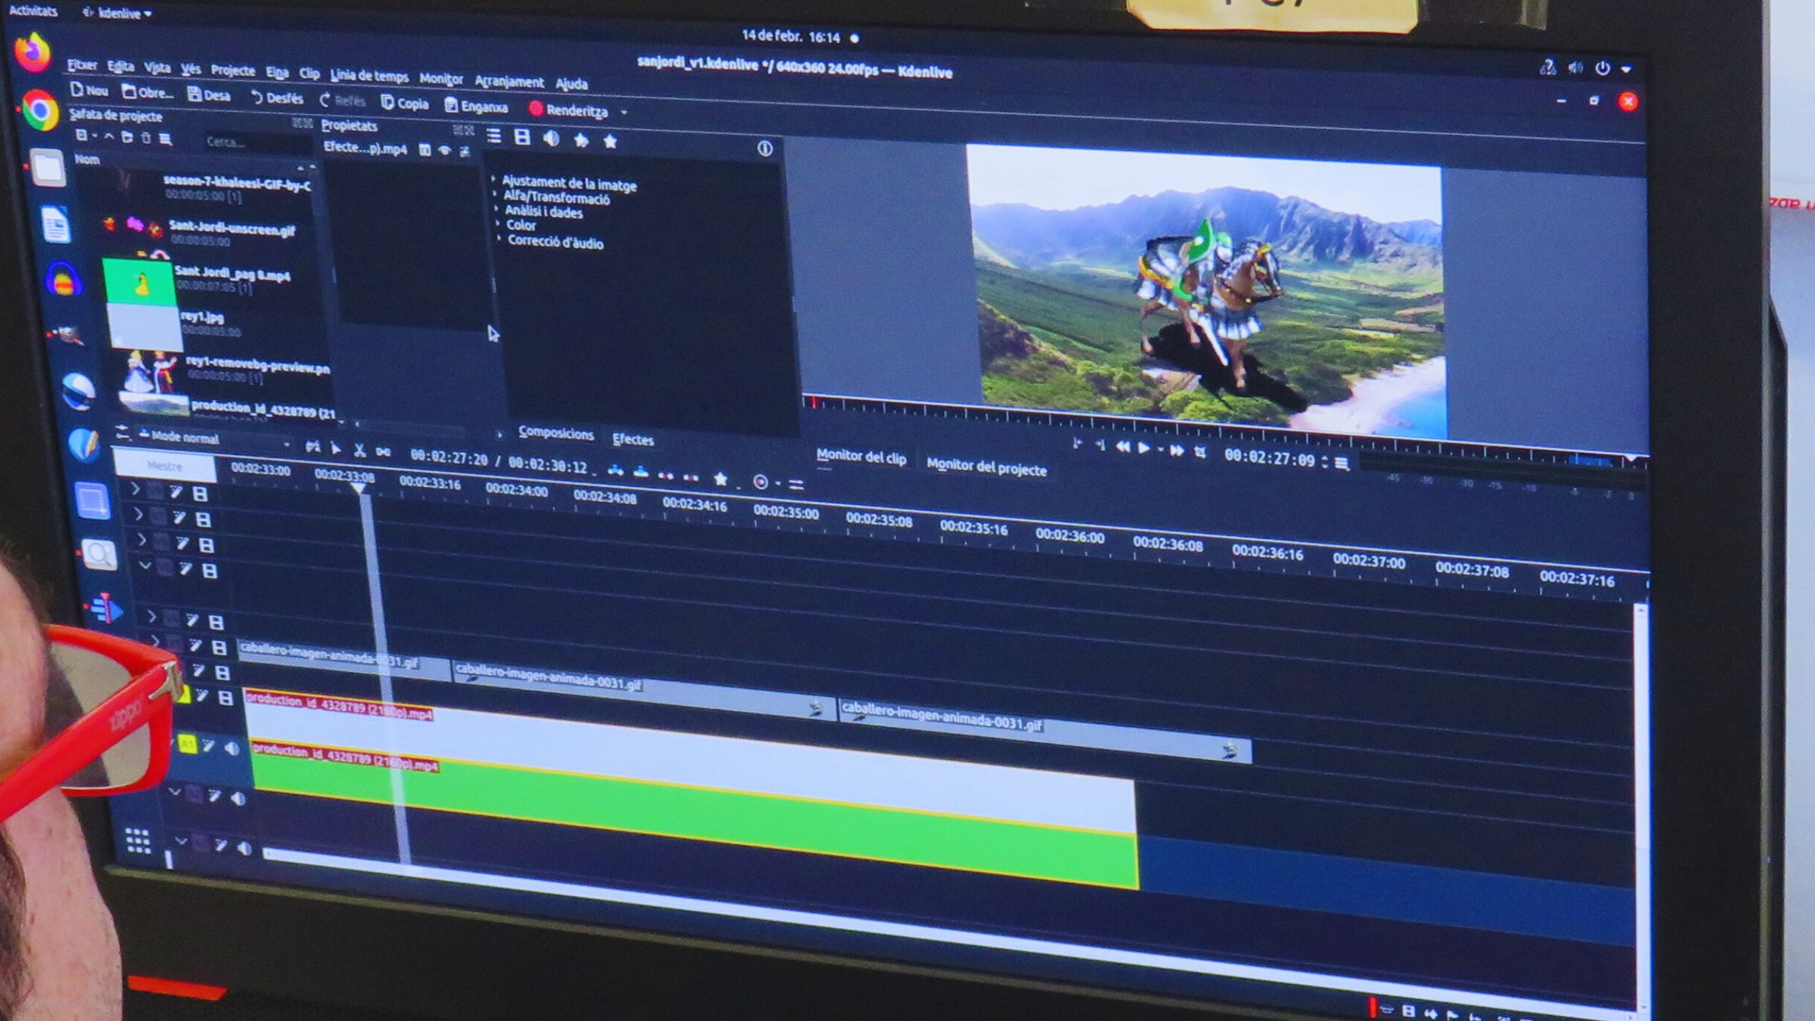Viewport: 1815px width, 1021px height.
Task: Switch to Monitor del clip tab
Action: tap(861, 457)
